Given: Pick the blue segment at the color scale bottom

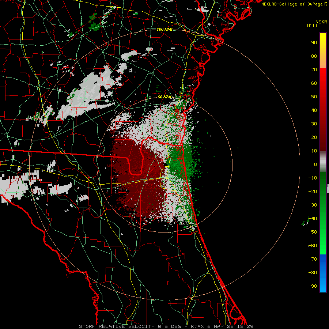Looking at the screenshot, I should tap(323, 273).
